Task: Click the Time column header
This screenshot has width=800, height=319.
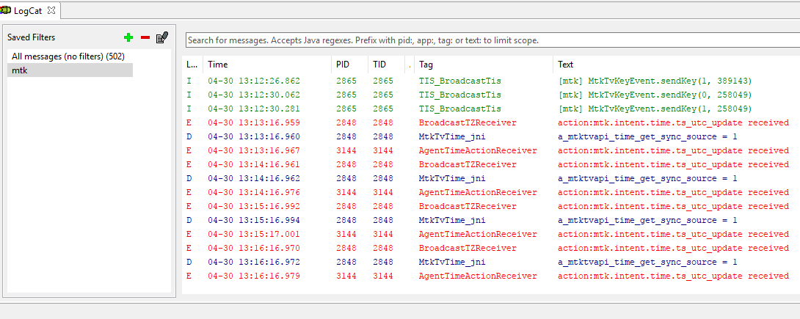Action: click(267, 65)
